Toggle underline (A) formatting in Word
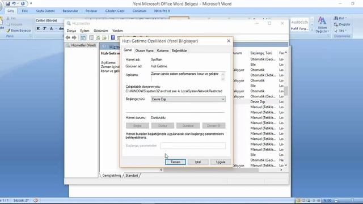This screenshot has height=204, width=363. pos(52,28)
